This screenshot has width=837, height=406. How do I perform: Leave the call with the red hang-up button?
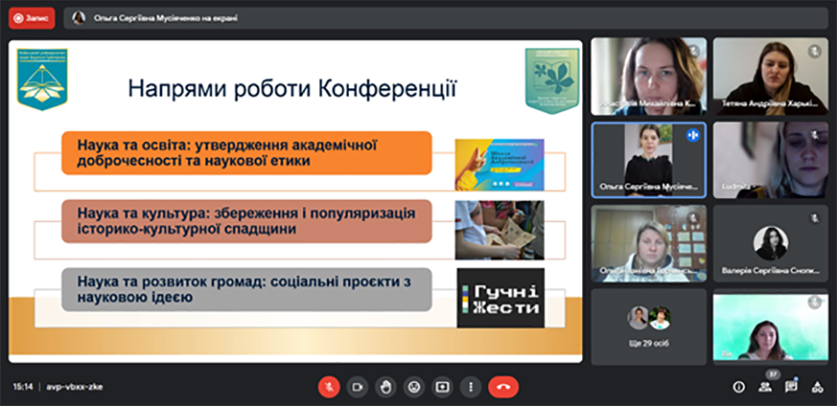click(503, 387)
